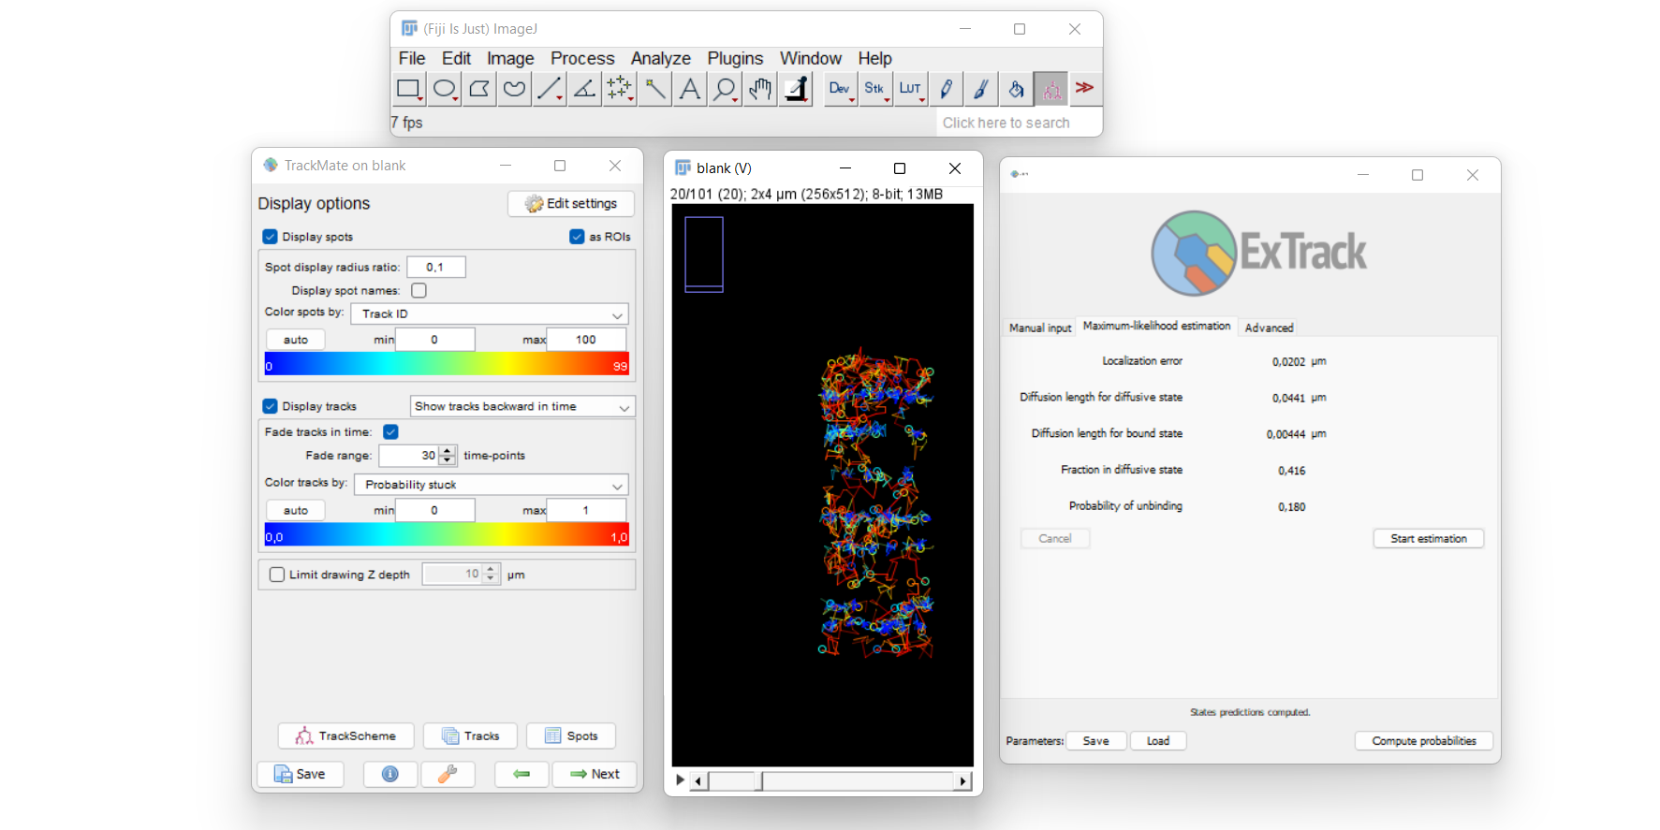Screen dimensions: 1660x830
Task: Open the Image menu
Action: click(510, 59)
